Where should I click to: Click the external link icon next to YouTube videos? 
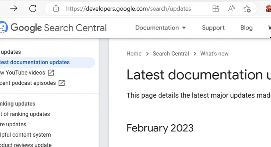click(51, 73)
